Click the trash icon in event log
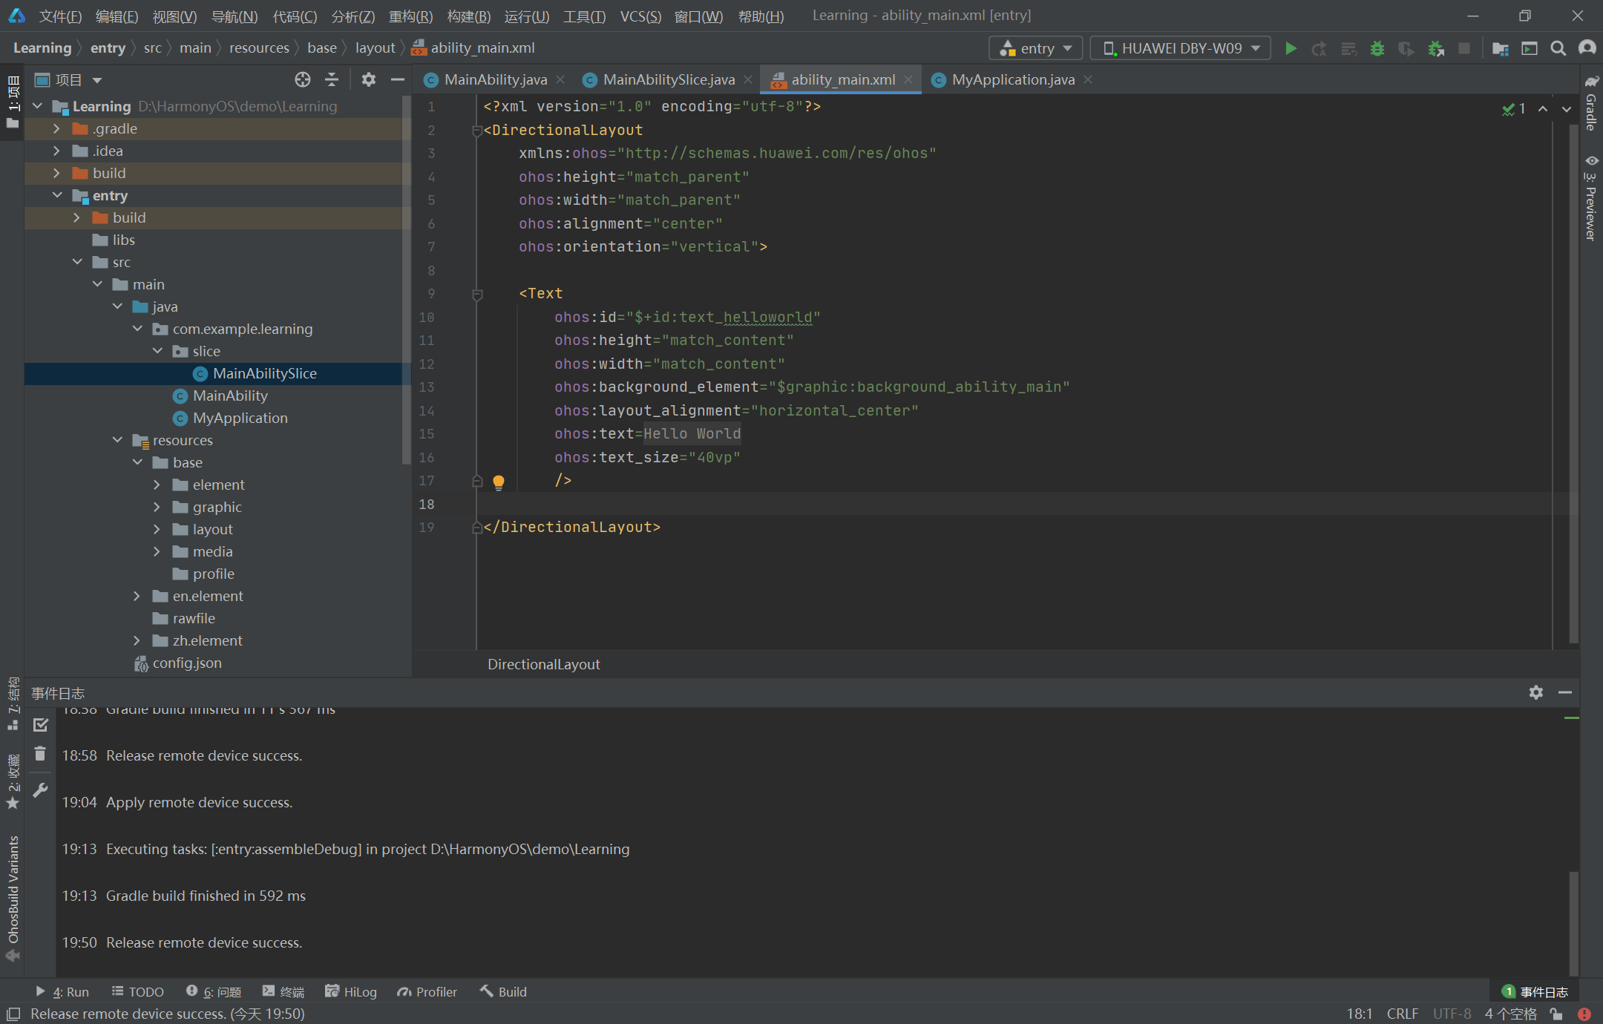This screenshot has height=1024, width=1603. tap(41, 755)
